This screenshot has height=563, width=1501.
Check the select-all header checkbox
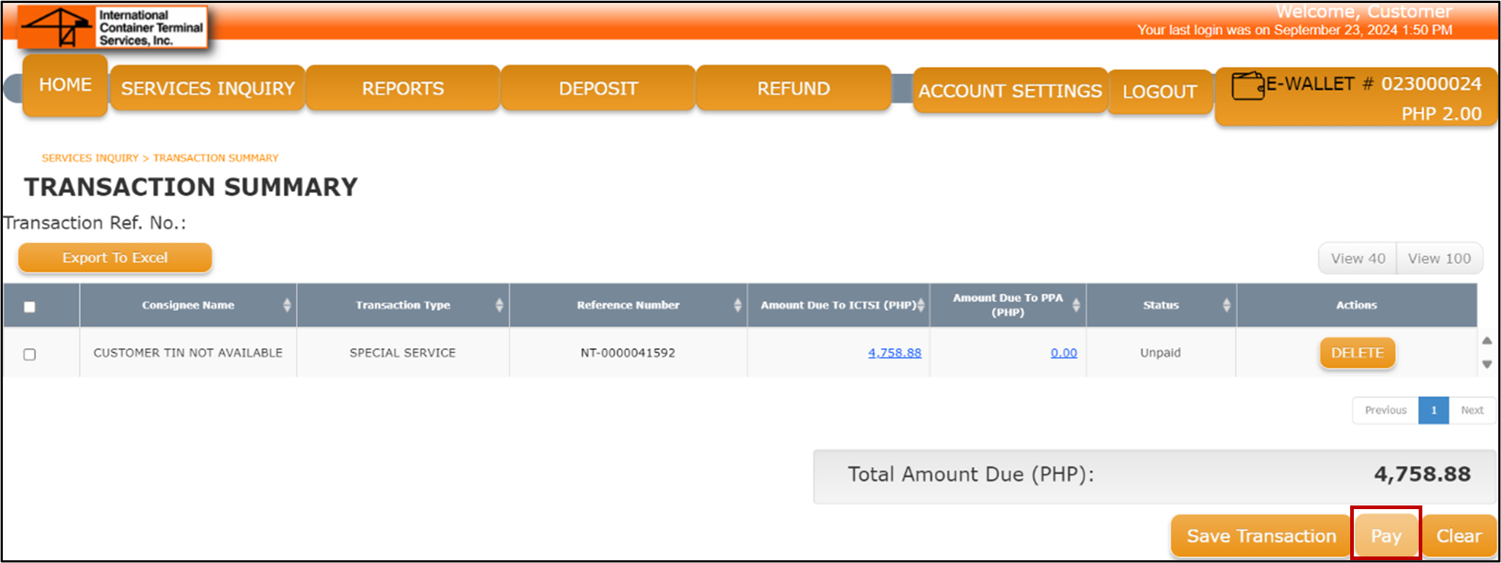tap(30, 307)
